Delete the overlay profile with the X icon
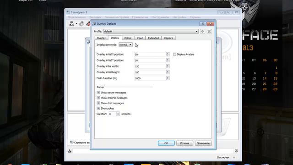293x165 pixels. pos(209,32)
